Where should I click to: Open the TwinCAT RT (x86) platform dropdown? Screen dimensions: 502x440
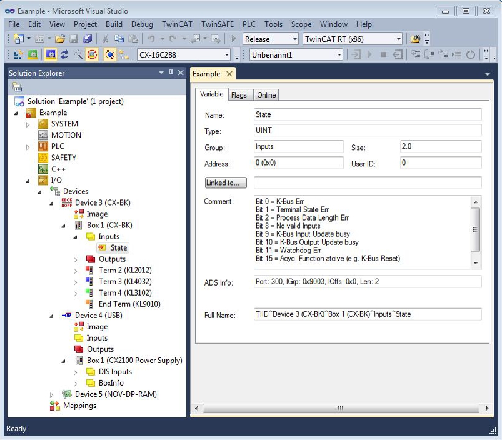(399, 39)
